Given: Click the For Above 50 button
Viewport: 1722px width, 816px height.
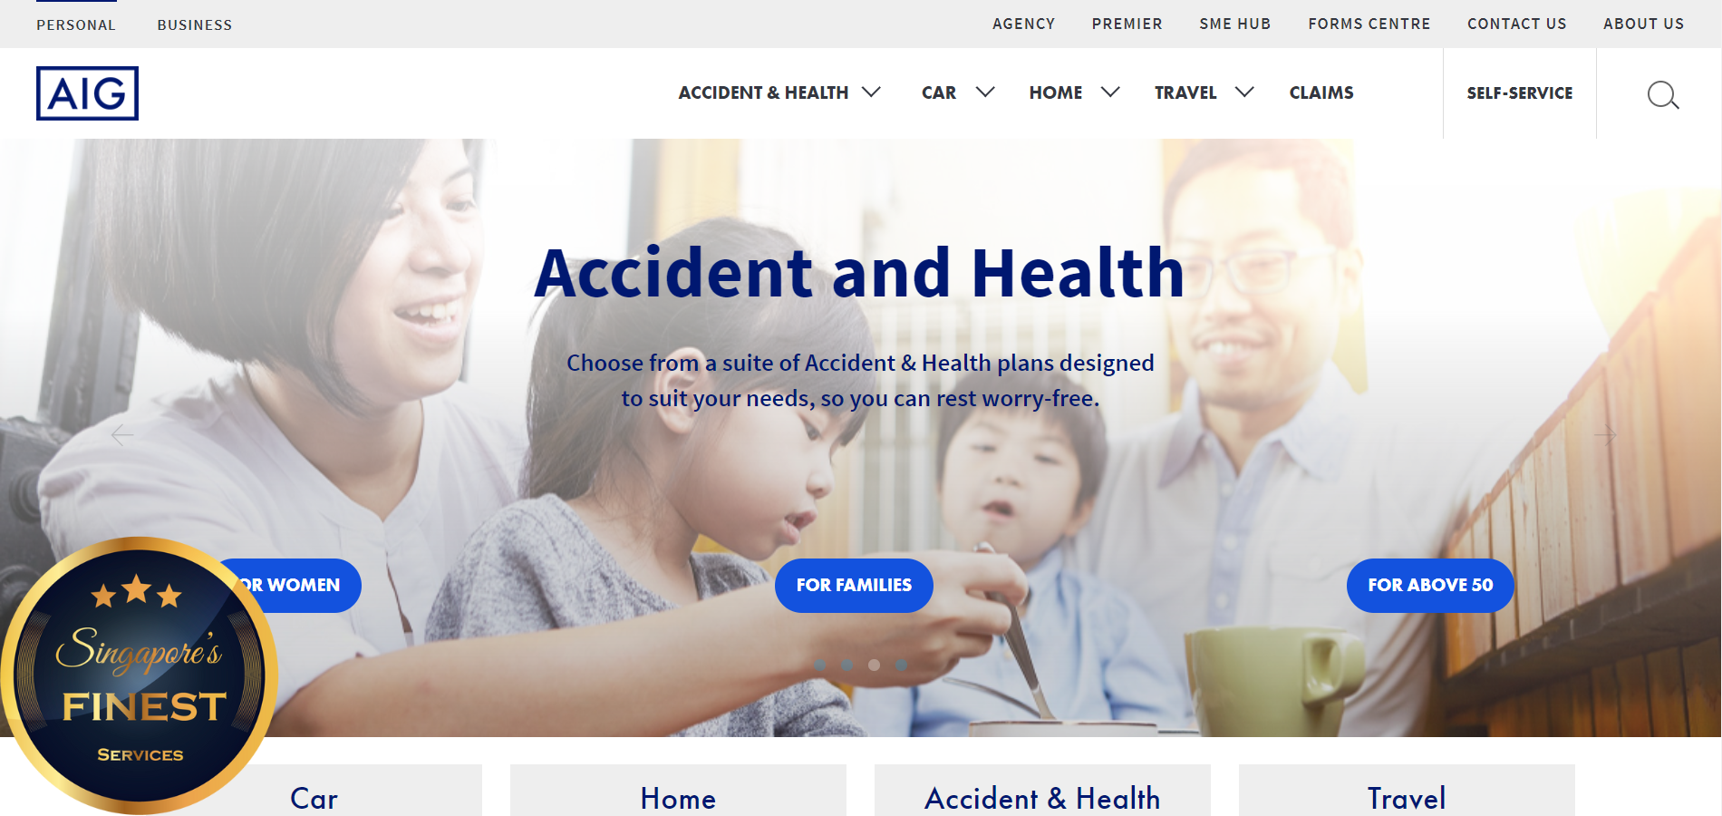Looking at the screenshot, I should (1430, 586).
